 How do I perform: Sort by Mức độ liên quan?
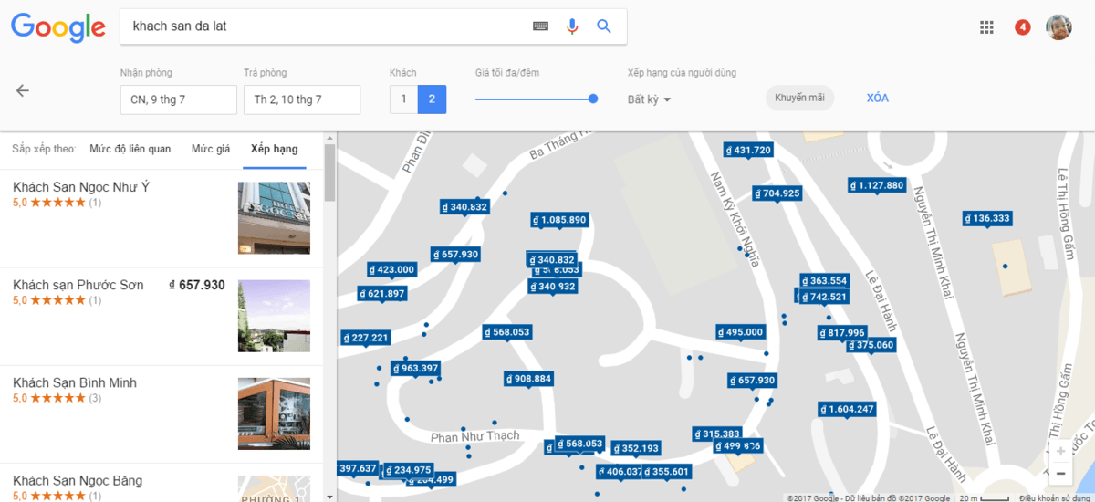click(130, 149)
